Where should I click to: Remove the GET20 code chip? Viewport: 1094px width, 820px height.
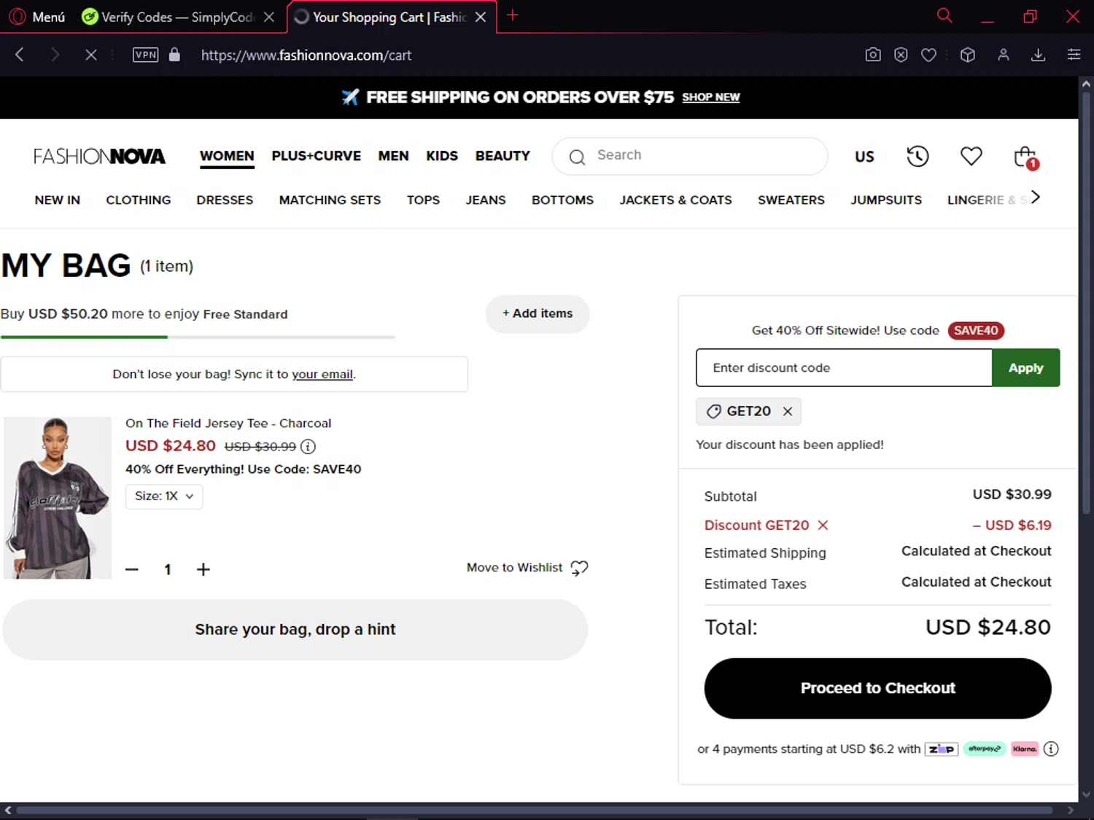coord(788,411)
